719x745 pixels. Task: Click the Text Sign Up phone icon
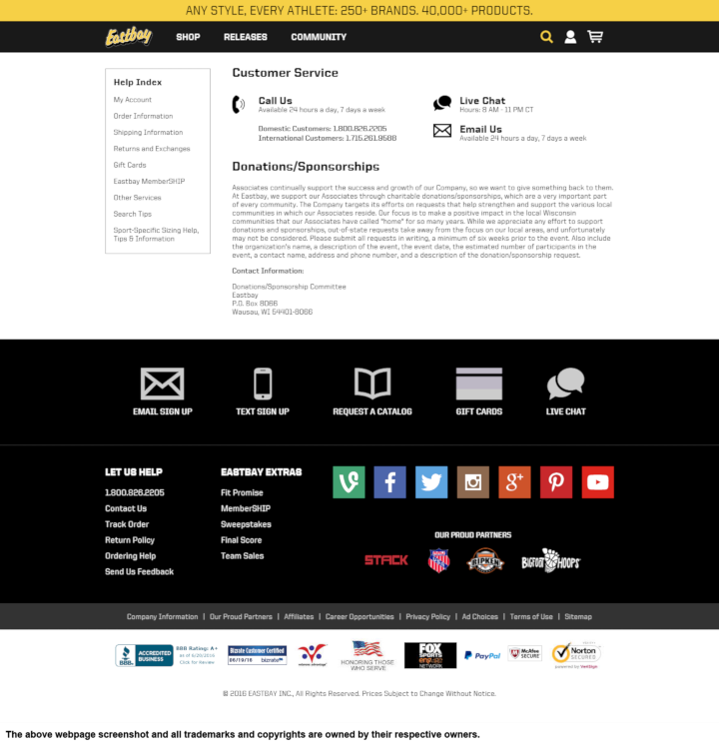pos(263,383)
